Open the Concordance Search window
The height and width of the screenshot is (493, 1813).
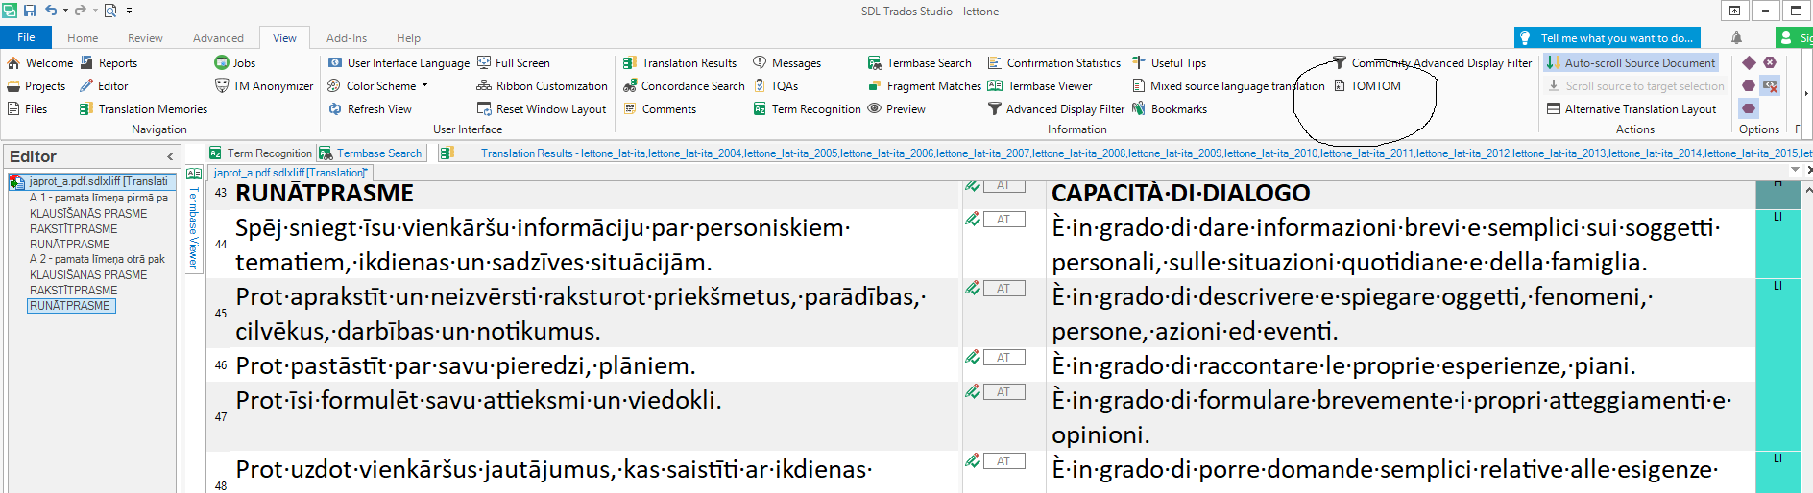pyautogui.click(x=691, y=86)
